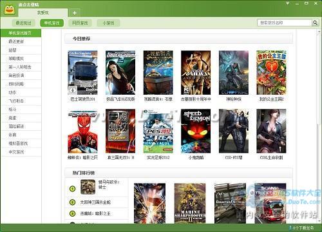
Task: Open the 恶魔城 ranking entry
Action: (x=95, y=213)
